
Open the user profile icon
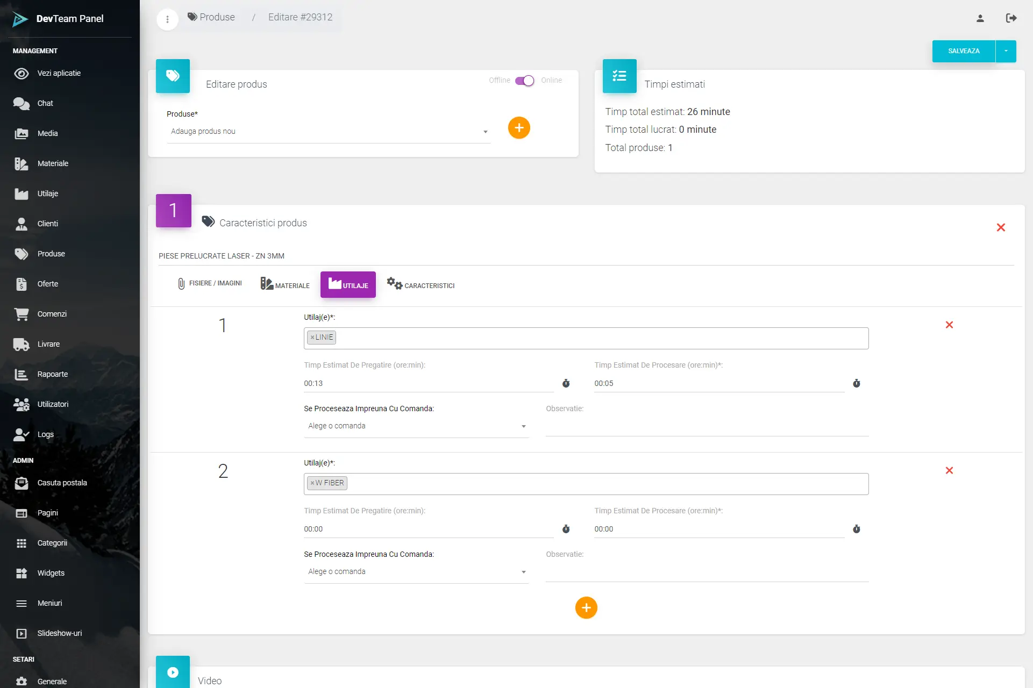click(980, 18)
